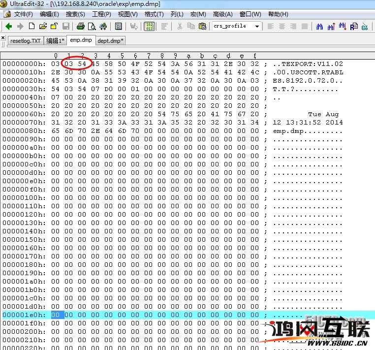This screenshot has width=375, height=350.
Task: Click the file list view icon in toolbar
Action: [x=119, y=26]
